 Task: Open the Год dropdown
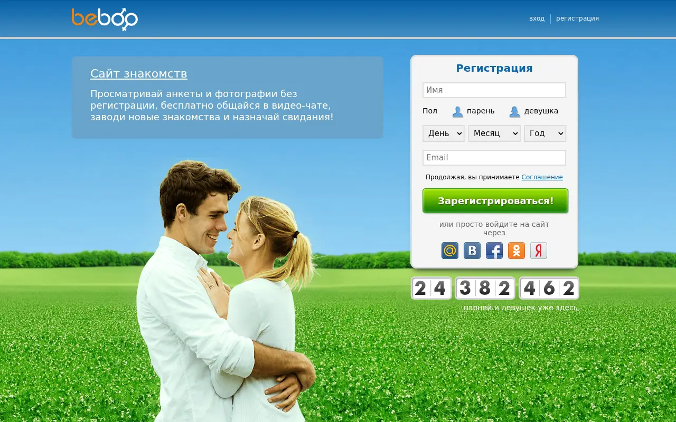[x=545, y=133]
